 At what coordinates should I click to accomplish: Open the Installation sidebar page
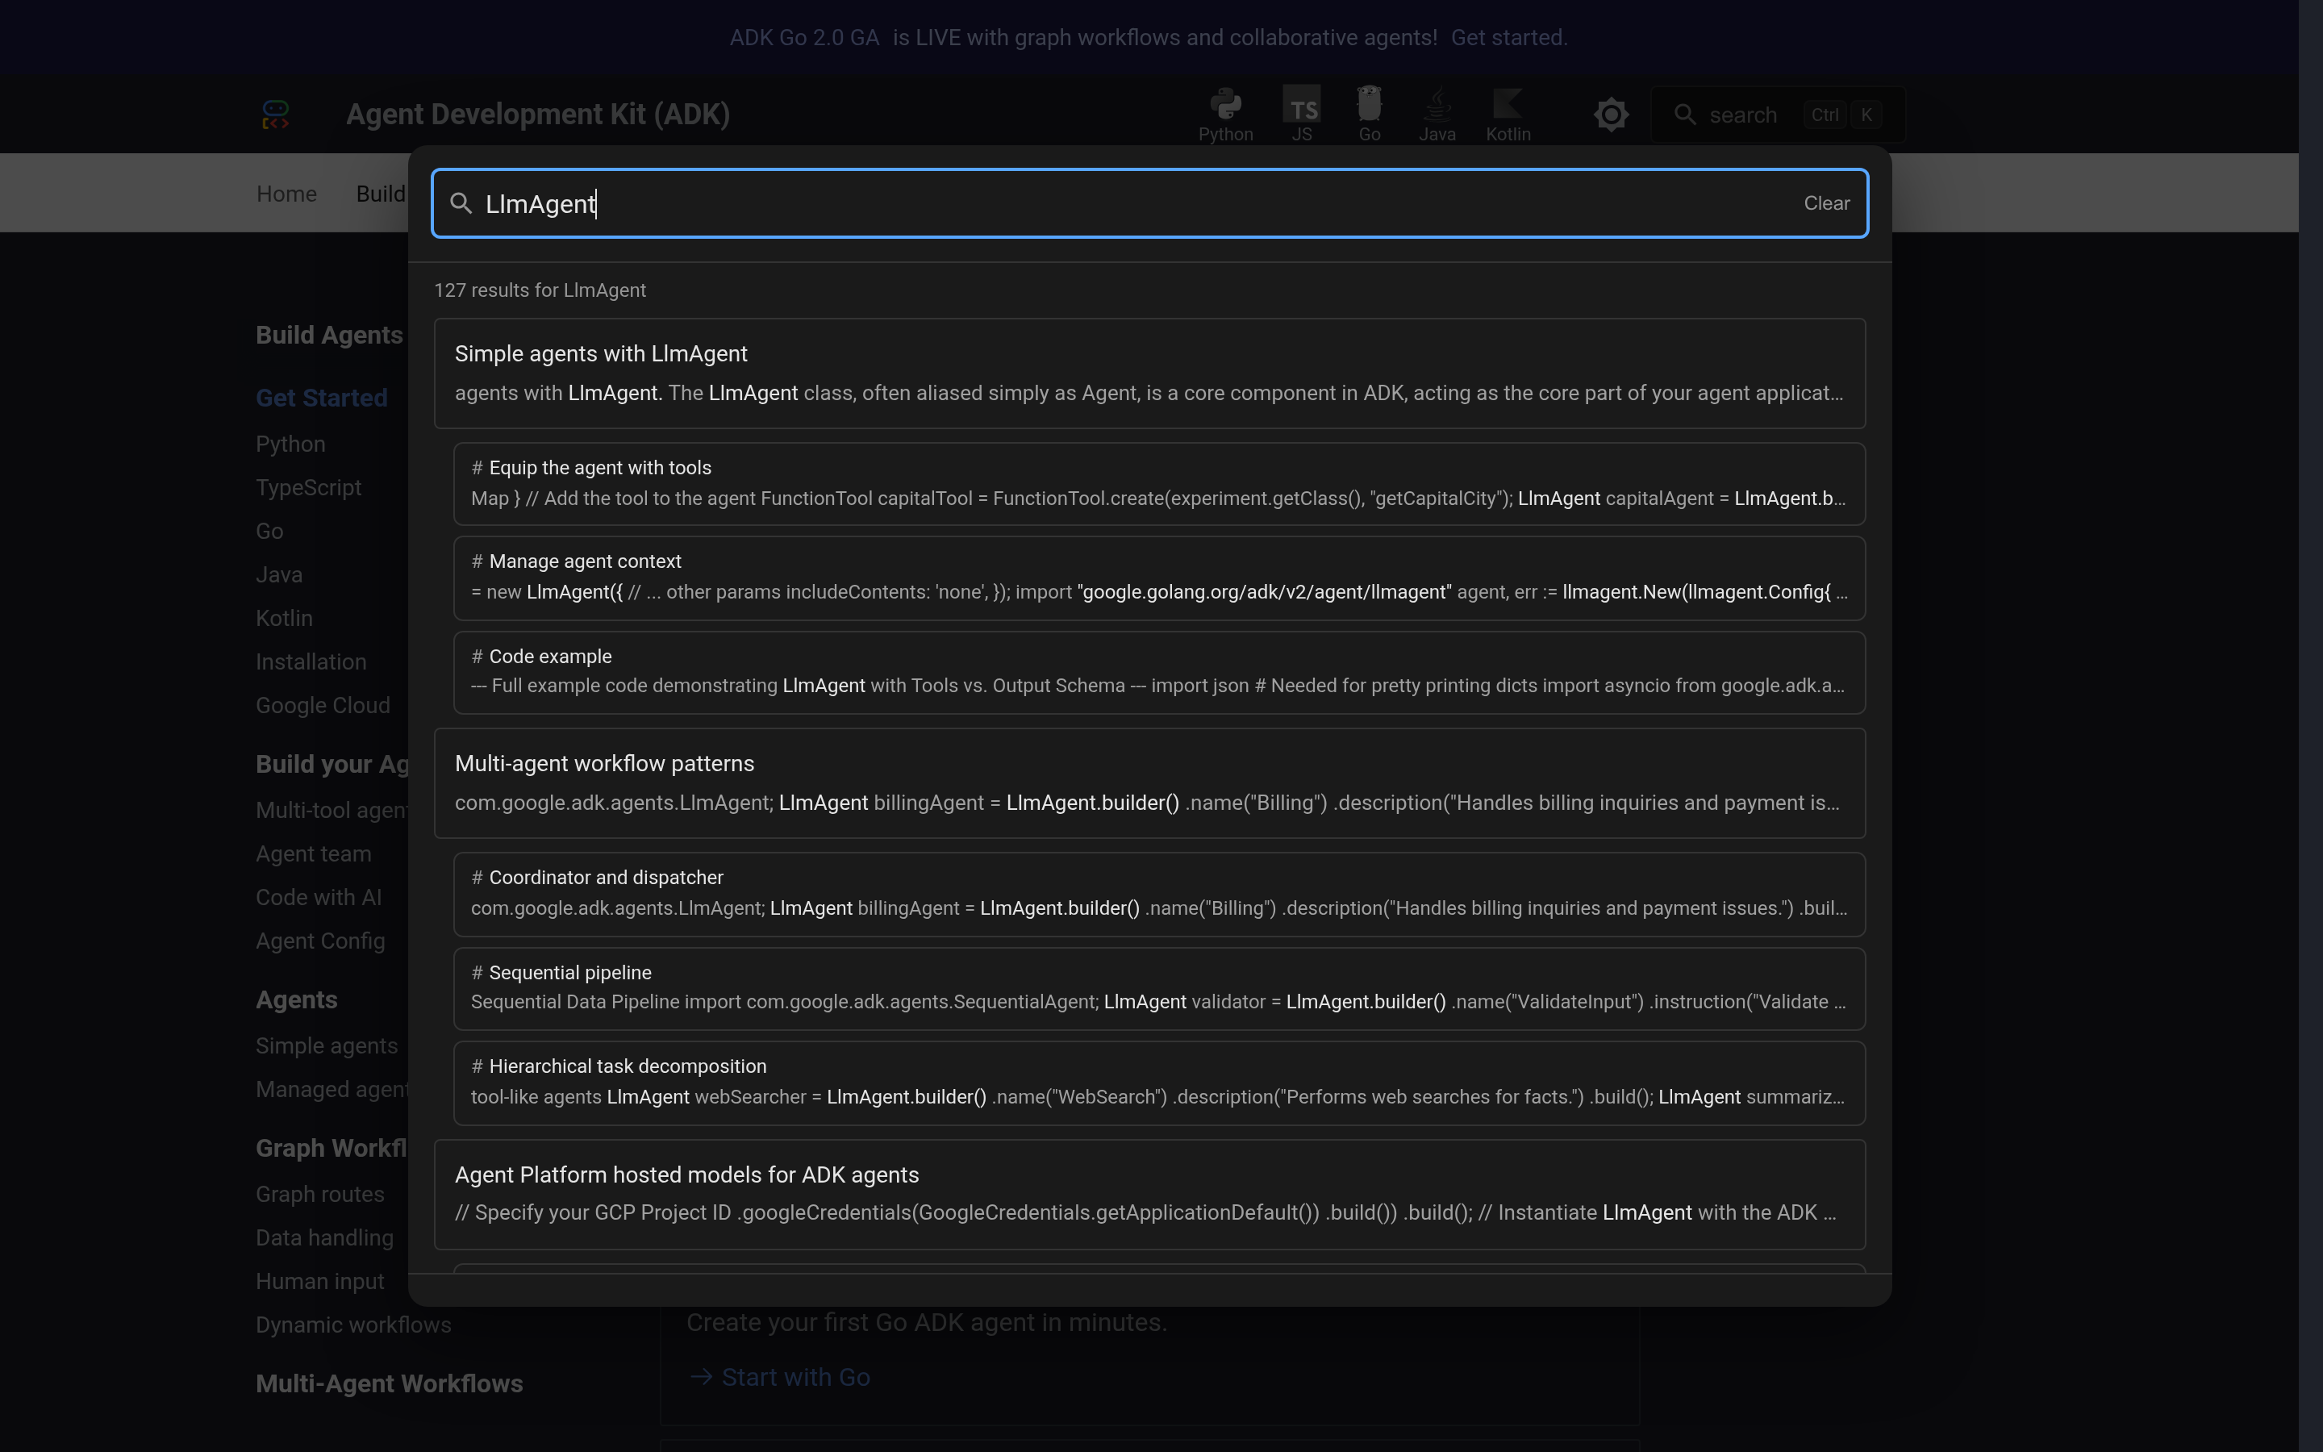311,661
